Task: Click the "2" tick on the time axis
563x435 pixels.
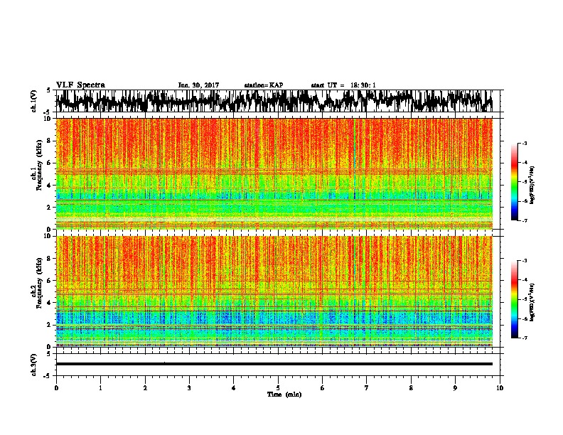Action: pyautogui.click(x=145, y=388)
